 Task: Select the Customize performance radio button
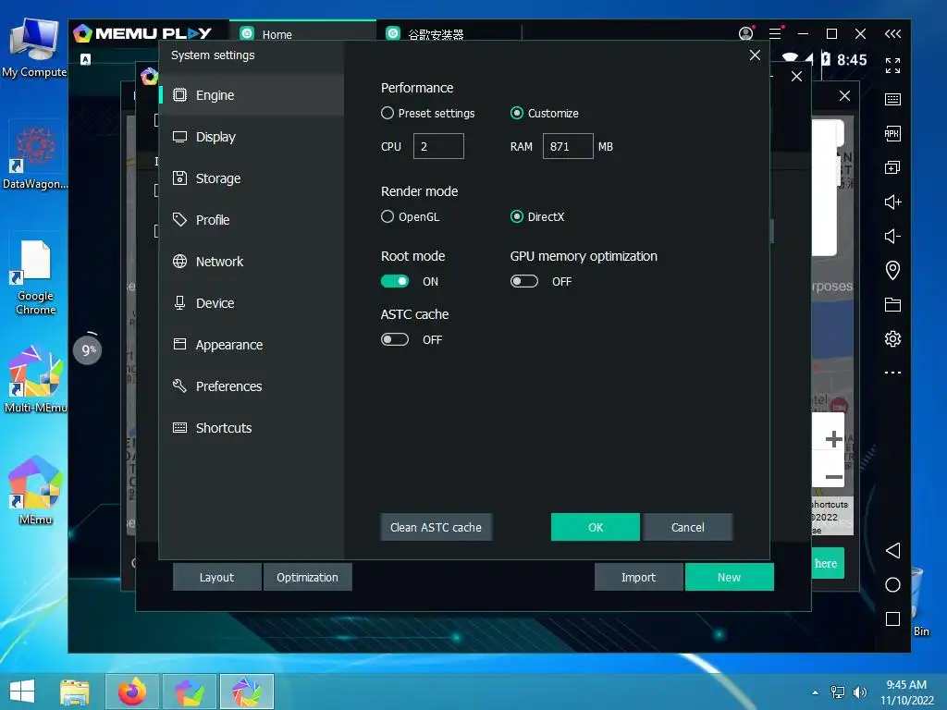[x=516, y=113]
